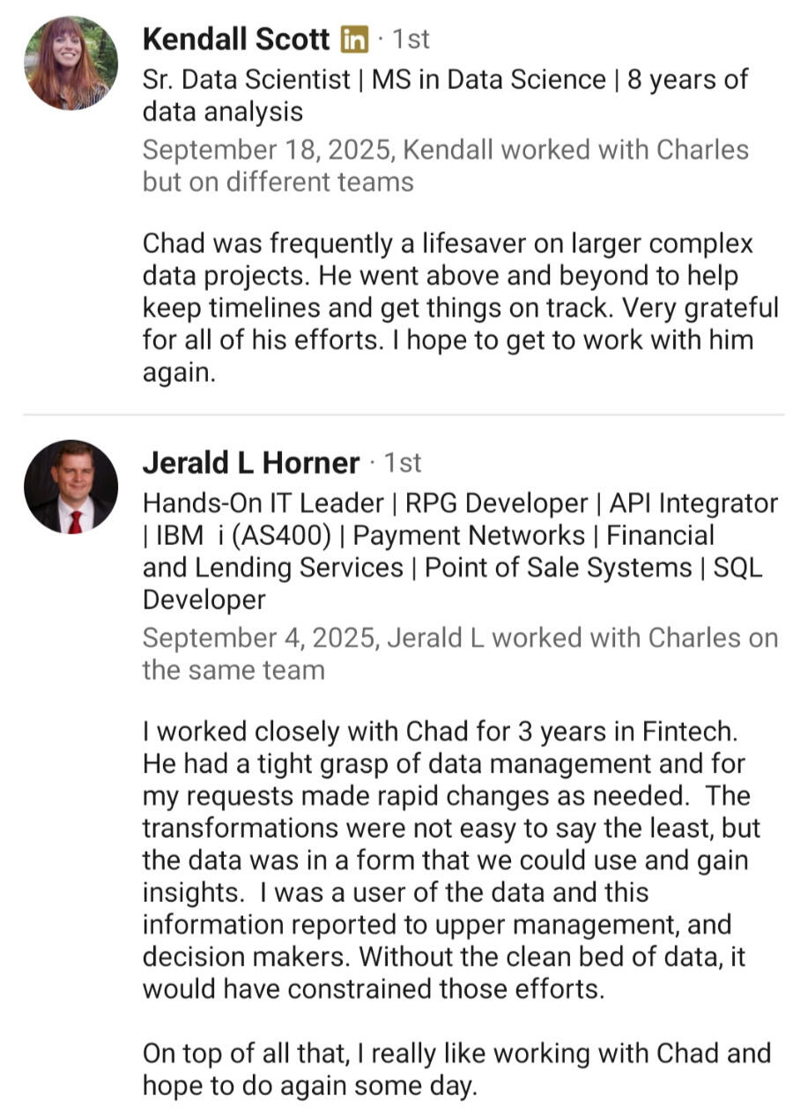808x1118 pixels.
Task: Click the gold LinkedIn Premium badge icon
Action: pyautogui.click(x=354, y=40)
